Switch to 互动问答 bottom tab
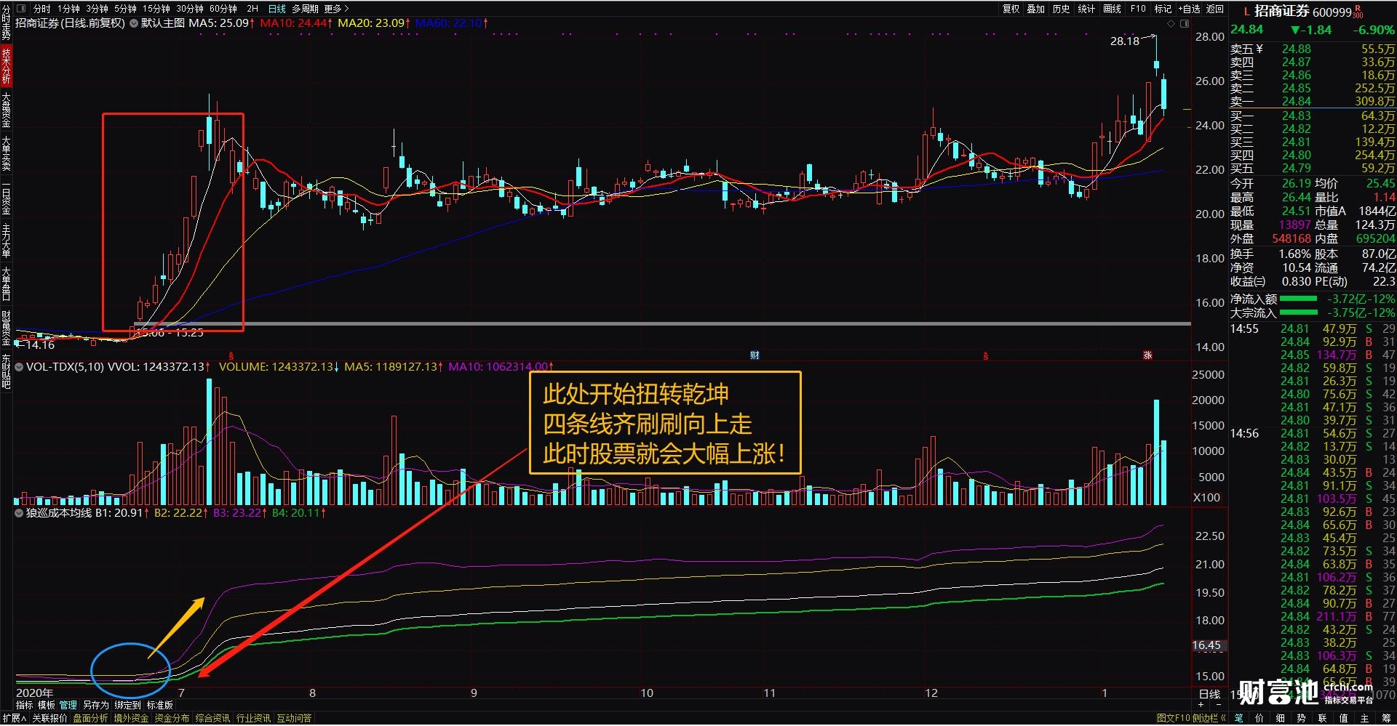Image resolution: width=1397 pixels, height=726 pixels. click(294, 718)
